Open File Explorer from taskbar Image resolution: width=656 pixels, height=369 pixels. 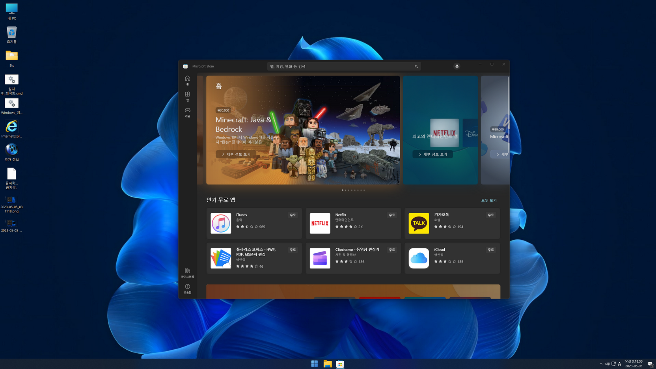[x=327, y=364]
